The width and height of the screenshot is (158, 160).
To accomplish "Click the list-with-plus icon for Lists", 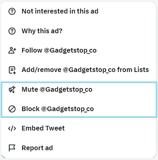I will pos(12,70).
